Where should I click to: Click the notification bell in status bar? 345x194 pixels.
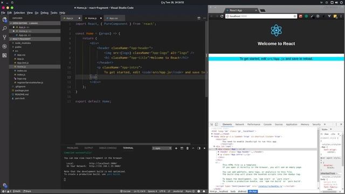tap(204, 191)
